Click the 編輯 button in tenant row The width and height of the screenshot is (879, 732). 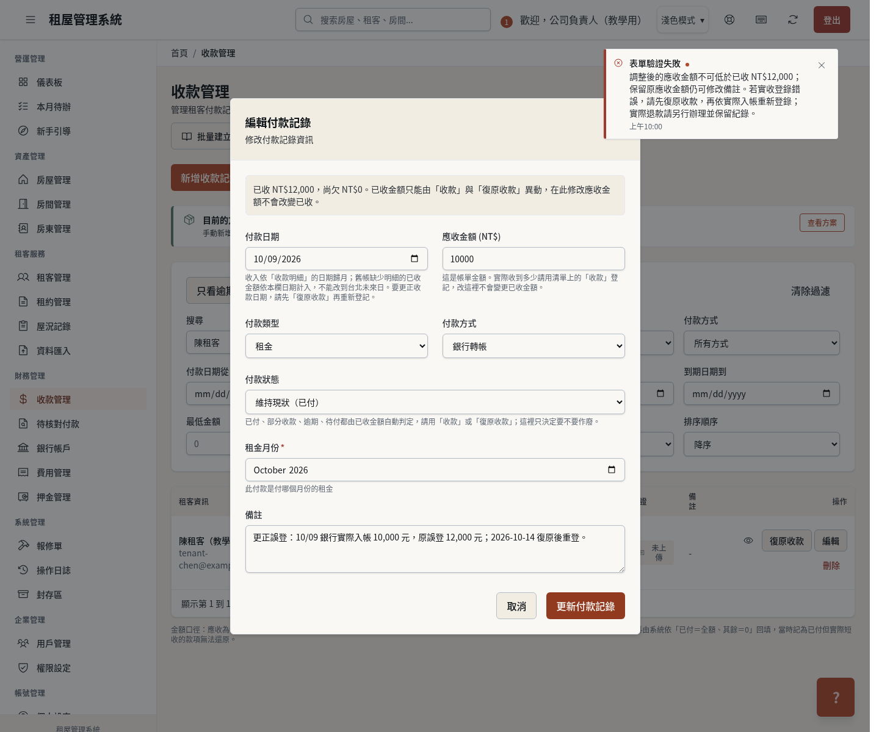click(831, 540)
